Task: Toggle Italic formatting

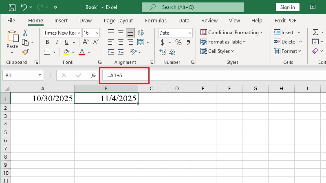Action: tap(57, 42)
